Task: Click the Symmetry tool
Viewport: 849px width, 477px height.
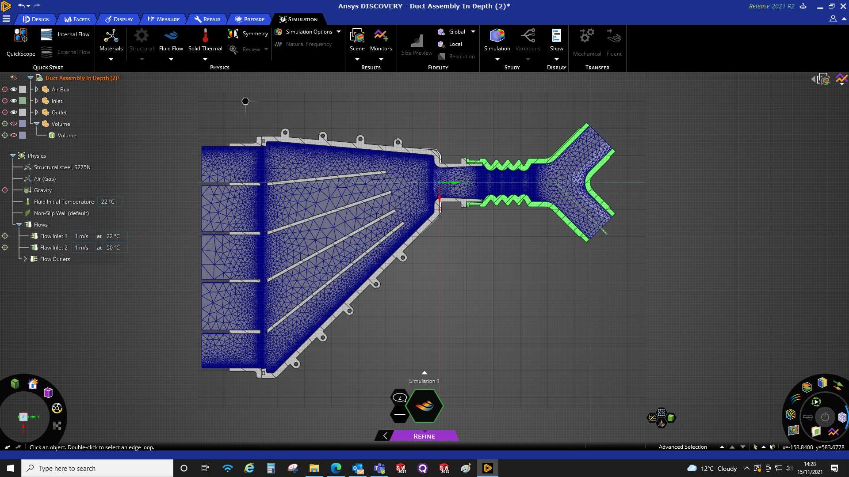Action: [x=248, y=34]
